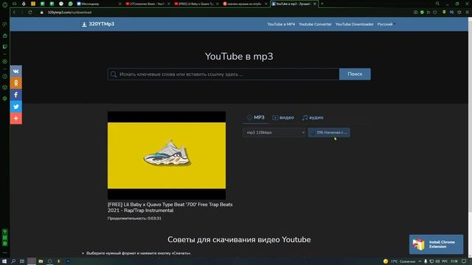
Task: Click the Продолжительность 0:03:31 text
Action: pyautogui.click(x=134, y=218)
